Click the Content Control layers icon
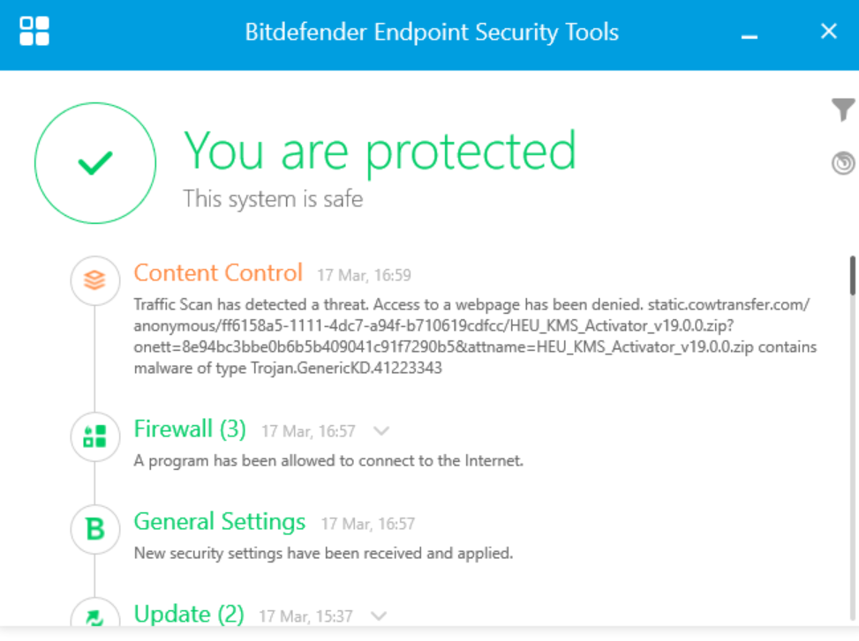This screenshot has height=641, width=859. [94, 280]
